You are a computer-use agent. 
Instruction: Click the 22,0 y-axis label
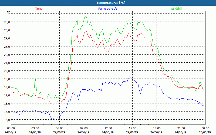click(7, 55)
